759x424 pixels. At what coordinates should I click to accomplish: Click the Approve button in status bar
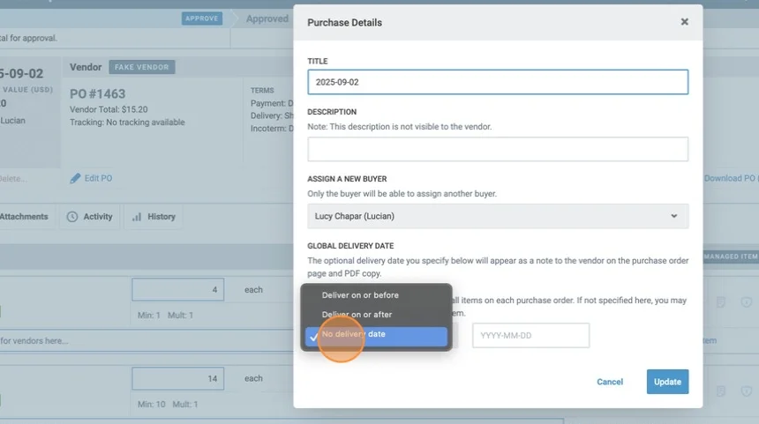(x=202, y=18)
